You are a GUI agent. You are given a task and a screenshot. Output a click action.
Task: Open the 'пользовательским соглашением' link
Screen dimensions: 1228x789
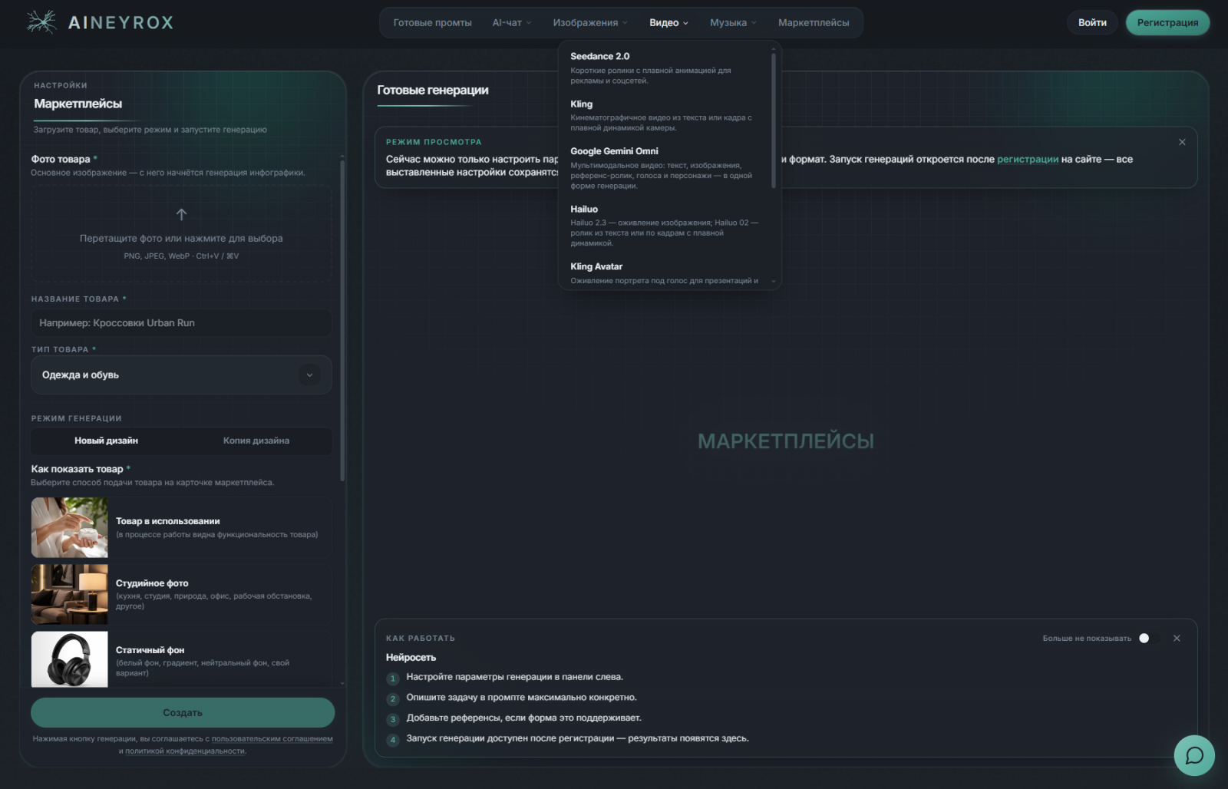pyautogui.click(x=272, y=739)
